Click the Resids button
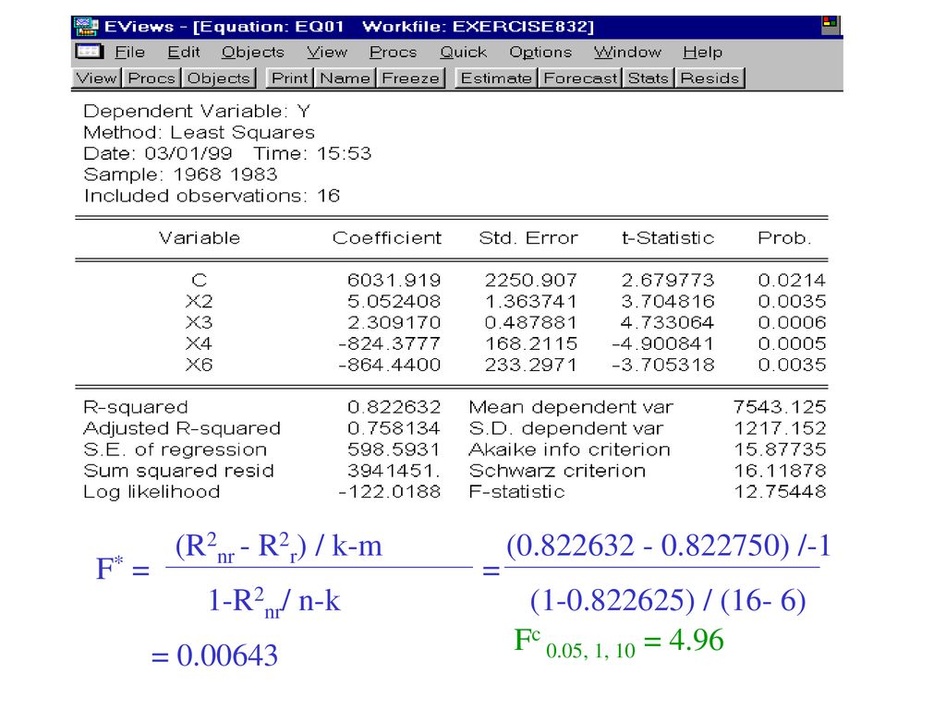The image size is (946, 709). coord(710,78)
